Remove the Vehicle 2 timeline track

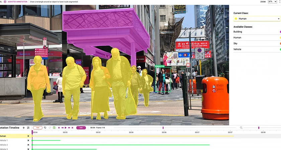[28, 145]
